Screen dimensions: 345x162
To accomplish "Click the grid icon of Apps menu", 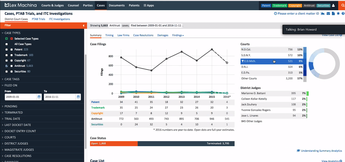I will [x=145, y=5].
